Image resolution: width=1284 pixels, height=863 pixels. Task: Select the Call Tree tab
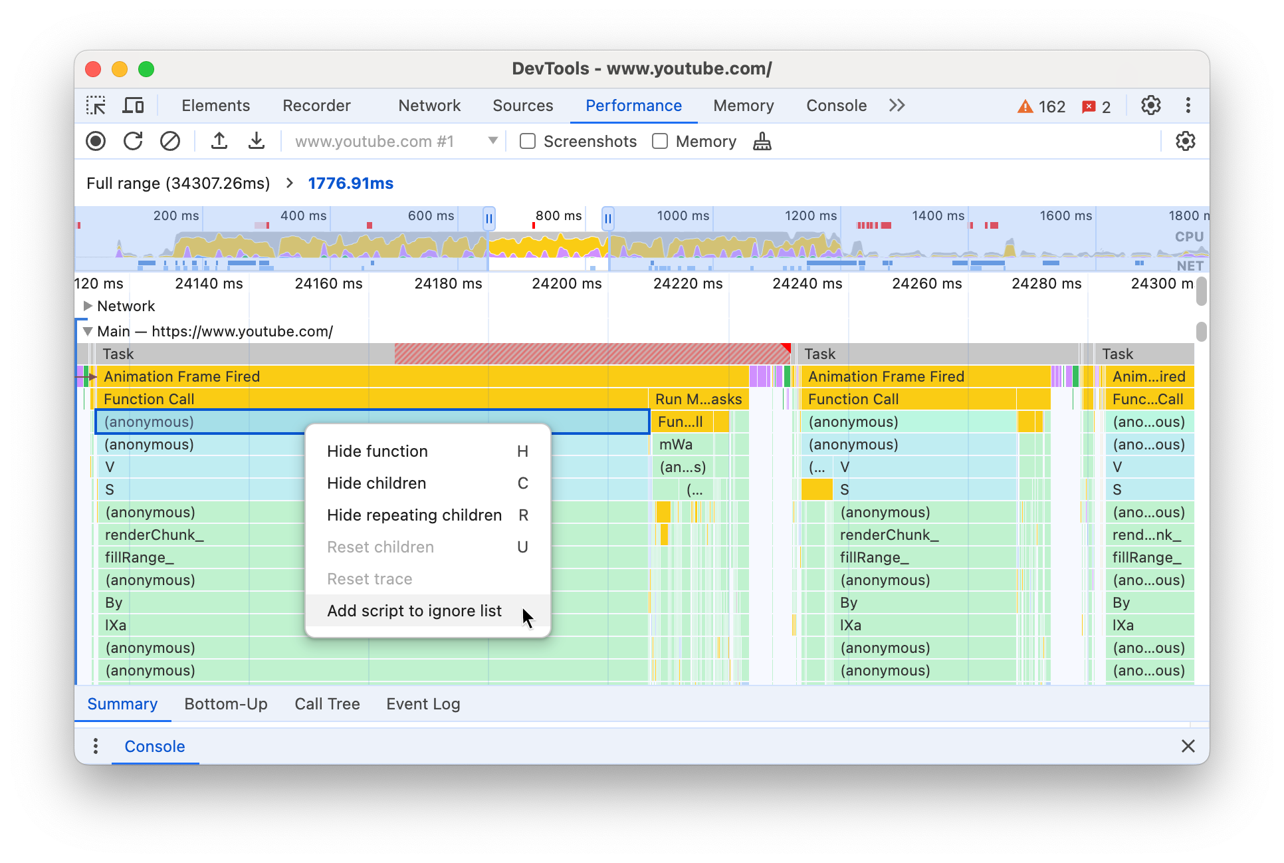pyautogui.click(x=327, y=703)
